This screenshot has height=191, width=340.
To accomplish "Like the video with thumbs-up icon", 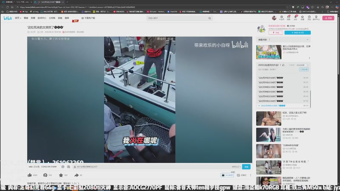I will tap(30, 175).
